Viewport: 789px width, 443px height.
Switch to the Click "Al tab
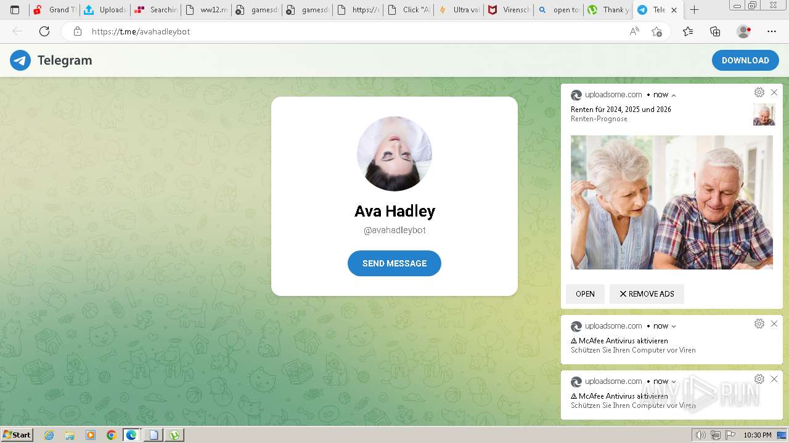click(408, 10)
